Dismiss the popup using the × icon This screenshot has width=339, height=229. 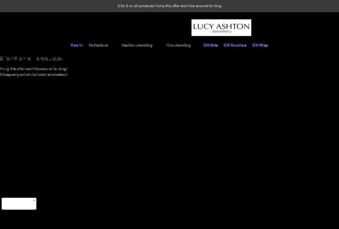pos(34,200)
